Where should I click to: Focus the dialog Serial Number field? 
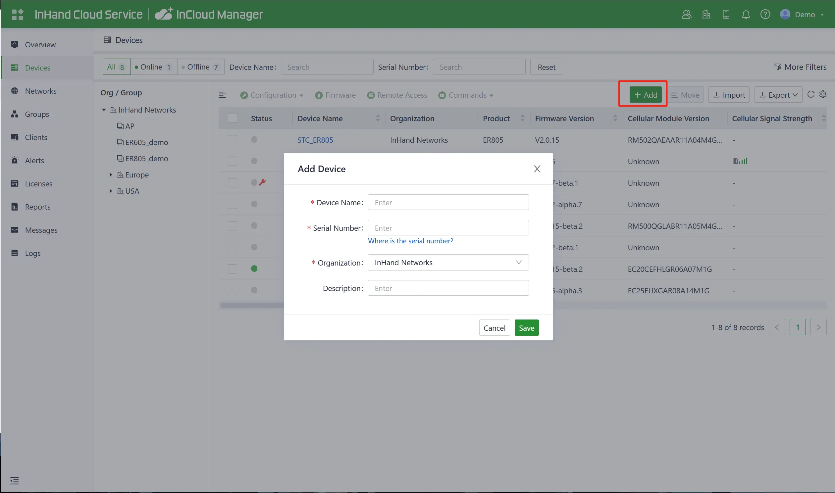(x=448, y=228)
